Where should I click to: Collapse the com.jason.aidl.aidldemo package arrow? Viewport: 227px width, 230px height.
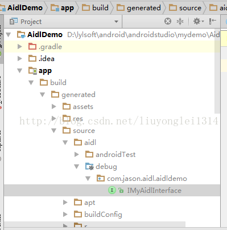click(x=88, y=179)
